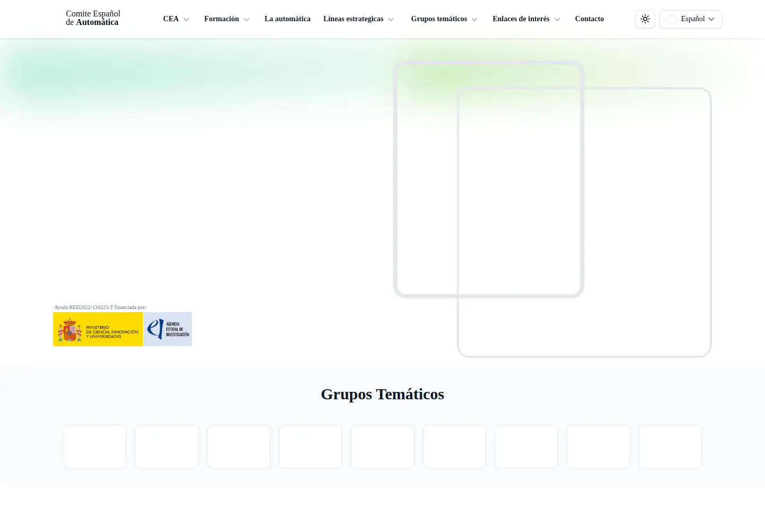
Task: Open the Español language dropdown
Action: point(691,19)
